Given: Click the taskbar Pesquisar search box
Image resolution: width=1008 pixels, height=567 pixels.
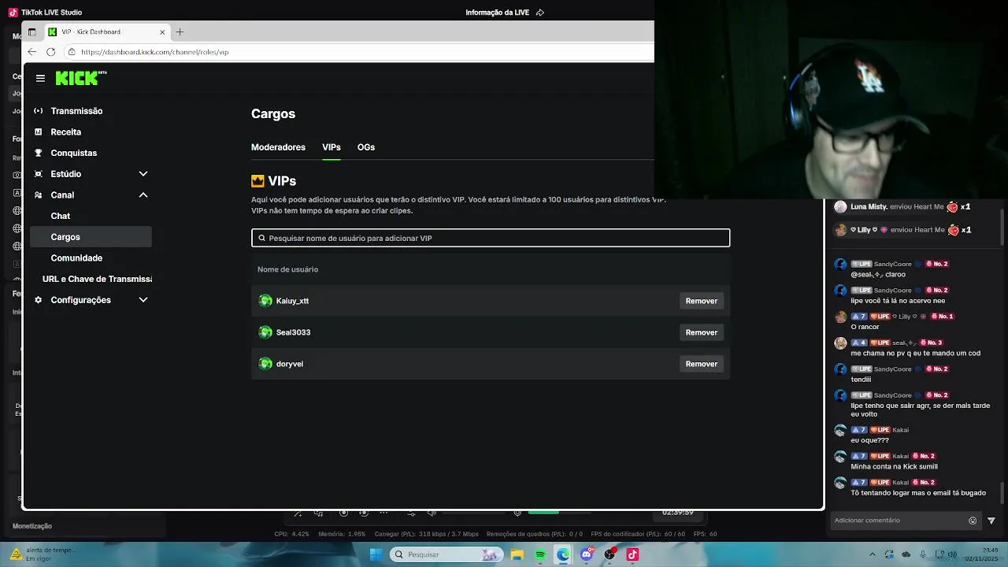Looking at the screenshot, I should [x=446, y=554].
